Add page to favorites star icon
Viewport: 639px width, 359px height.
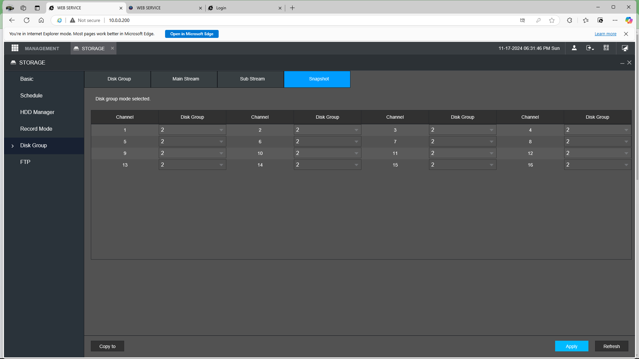point(552,20)
